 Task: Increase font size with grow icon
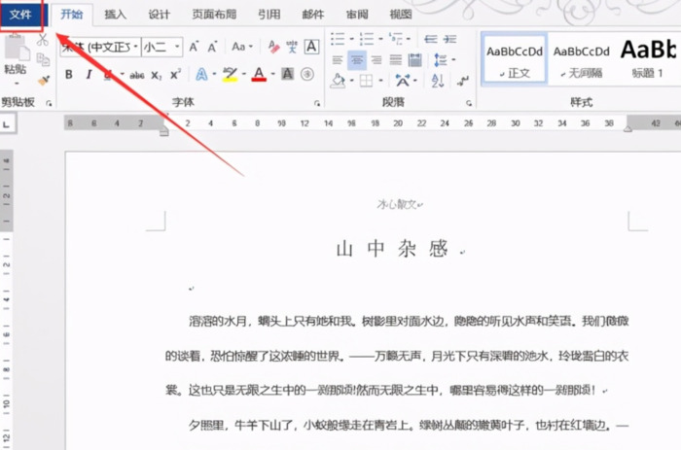[x=194, y=47]
